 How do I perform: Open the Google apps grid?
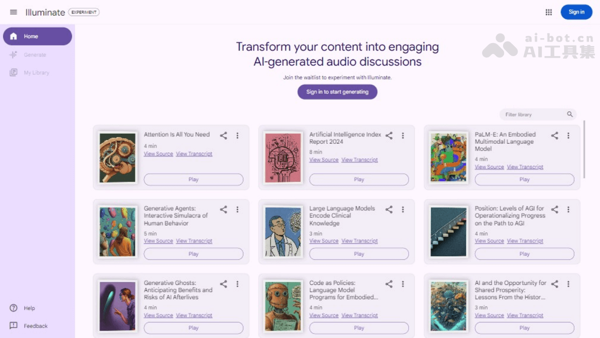tap(548, 12)
